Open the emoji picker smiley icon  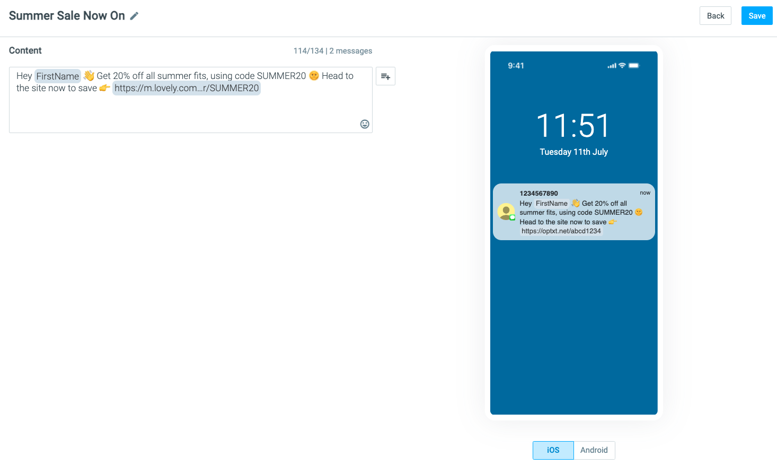tap(365, 124)
